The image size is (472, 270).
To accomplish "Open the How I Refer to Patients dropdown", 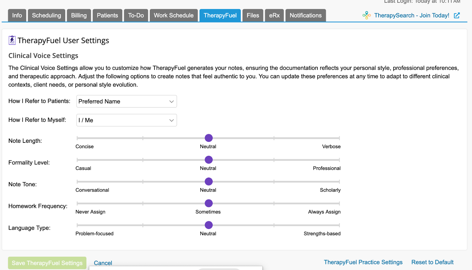I will (126, 101).
